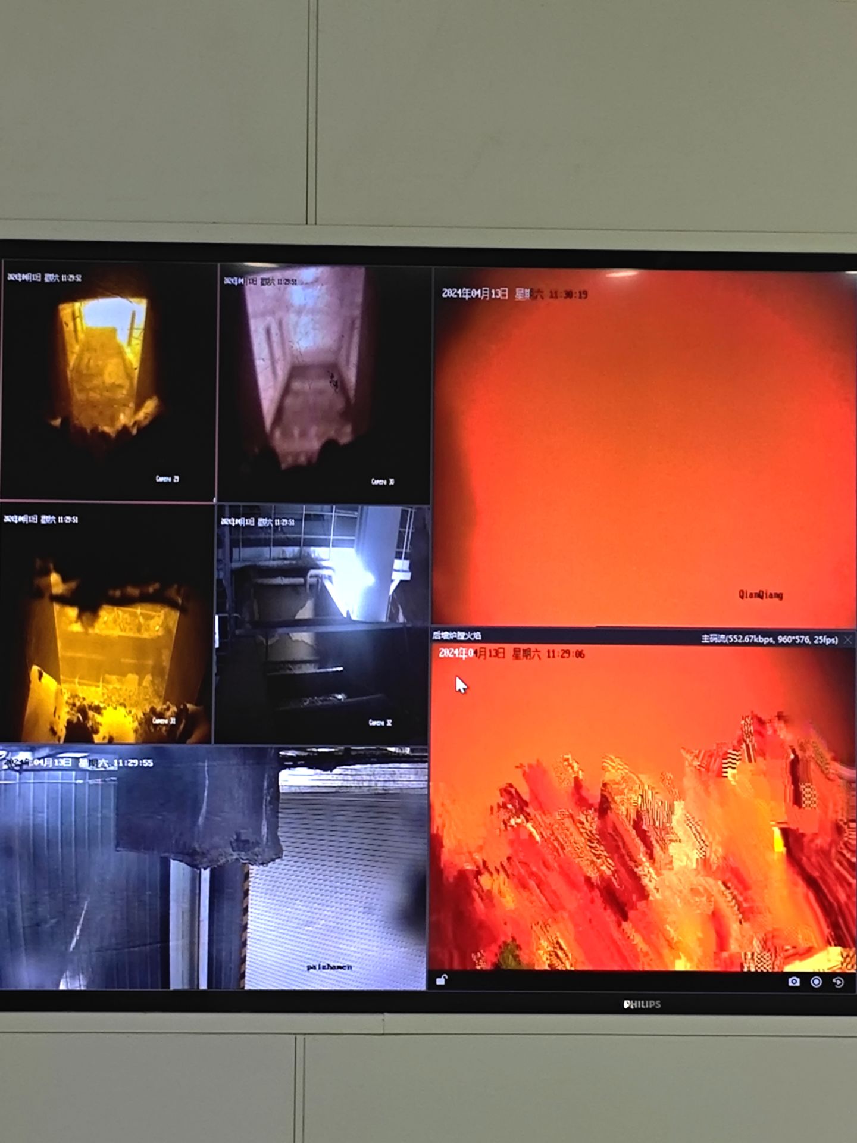Screen dimensions: 857x1143
Task: Close the selected flame video pane
Action: pyautogui.click(x=848, y=639)
